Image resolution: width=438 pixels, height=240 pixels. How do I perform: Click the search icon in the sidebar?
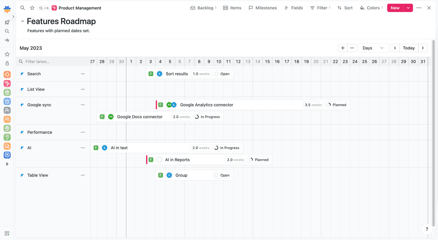click(x=7, y=31)
